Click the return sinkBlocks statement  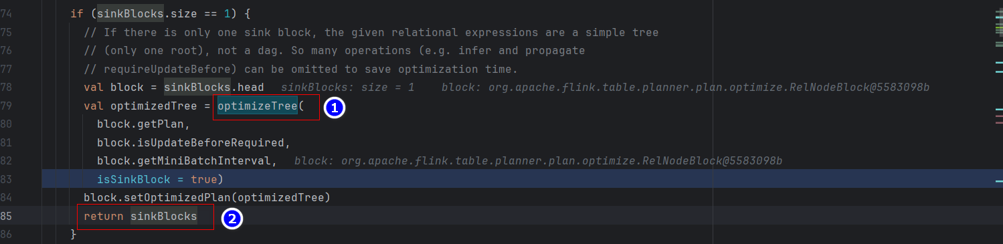point(141,217)
